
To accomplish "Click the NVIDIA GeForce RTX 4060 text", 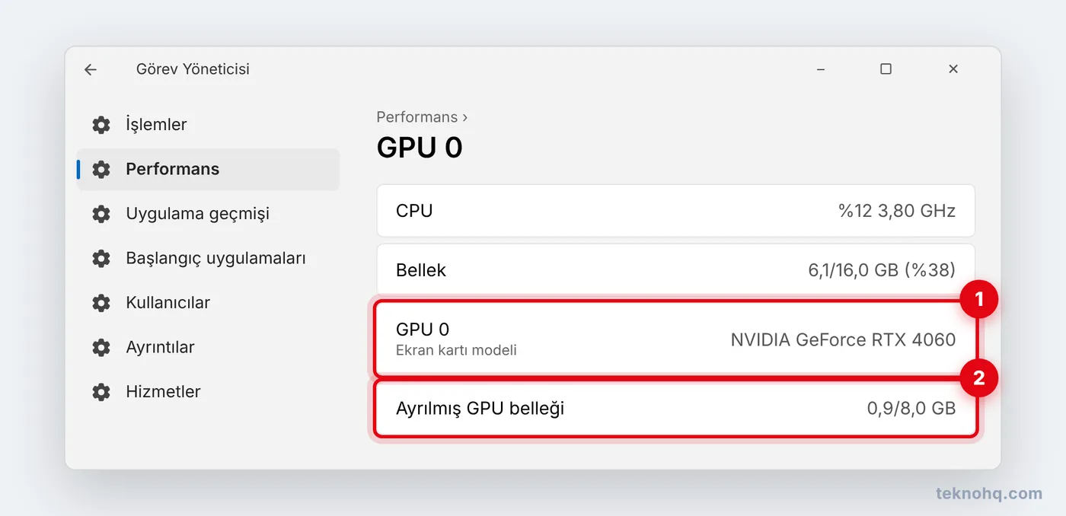I will click(x=843, y=339).
